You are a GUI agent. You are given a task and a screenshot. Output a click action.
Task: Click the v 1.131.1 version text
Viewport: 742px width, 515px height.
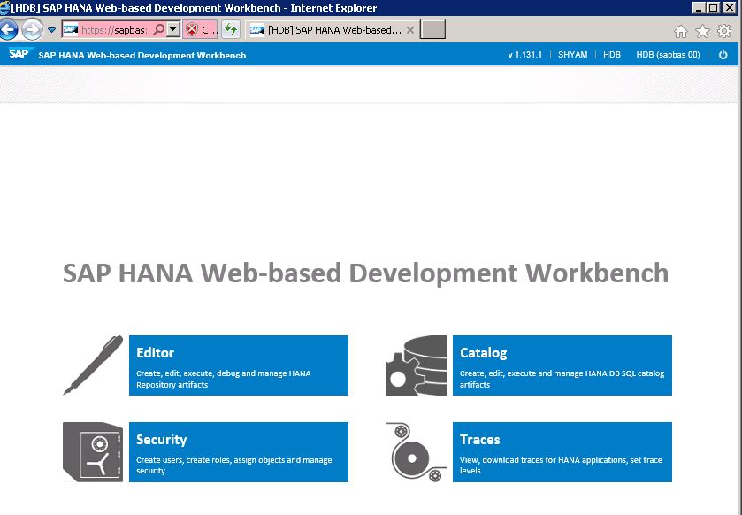(524, 55)
